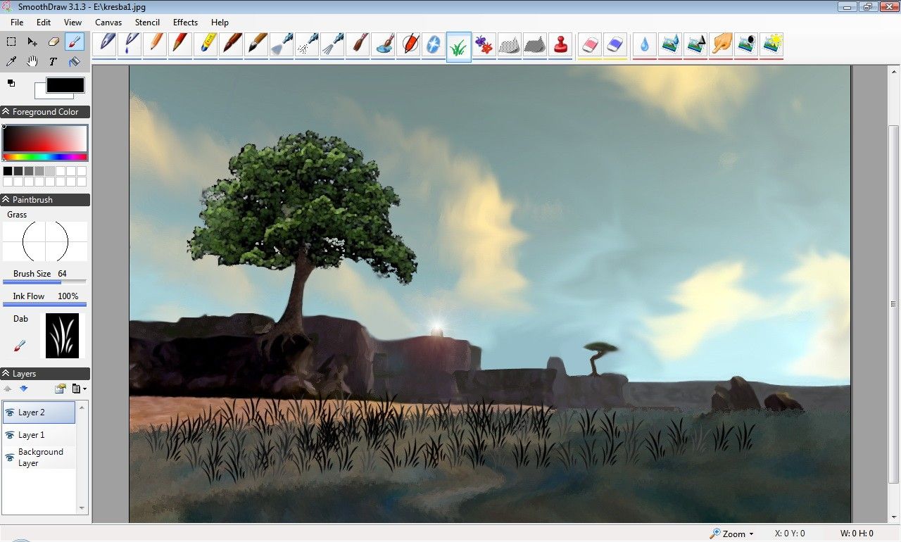Select the pink Eraser tool
Image resolution: width=901 pixels, height=542 pixels.
coord(589,44)
